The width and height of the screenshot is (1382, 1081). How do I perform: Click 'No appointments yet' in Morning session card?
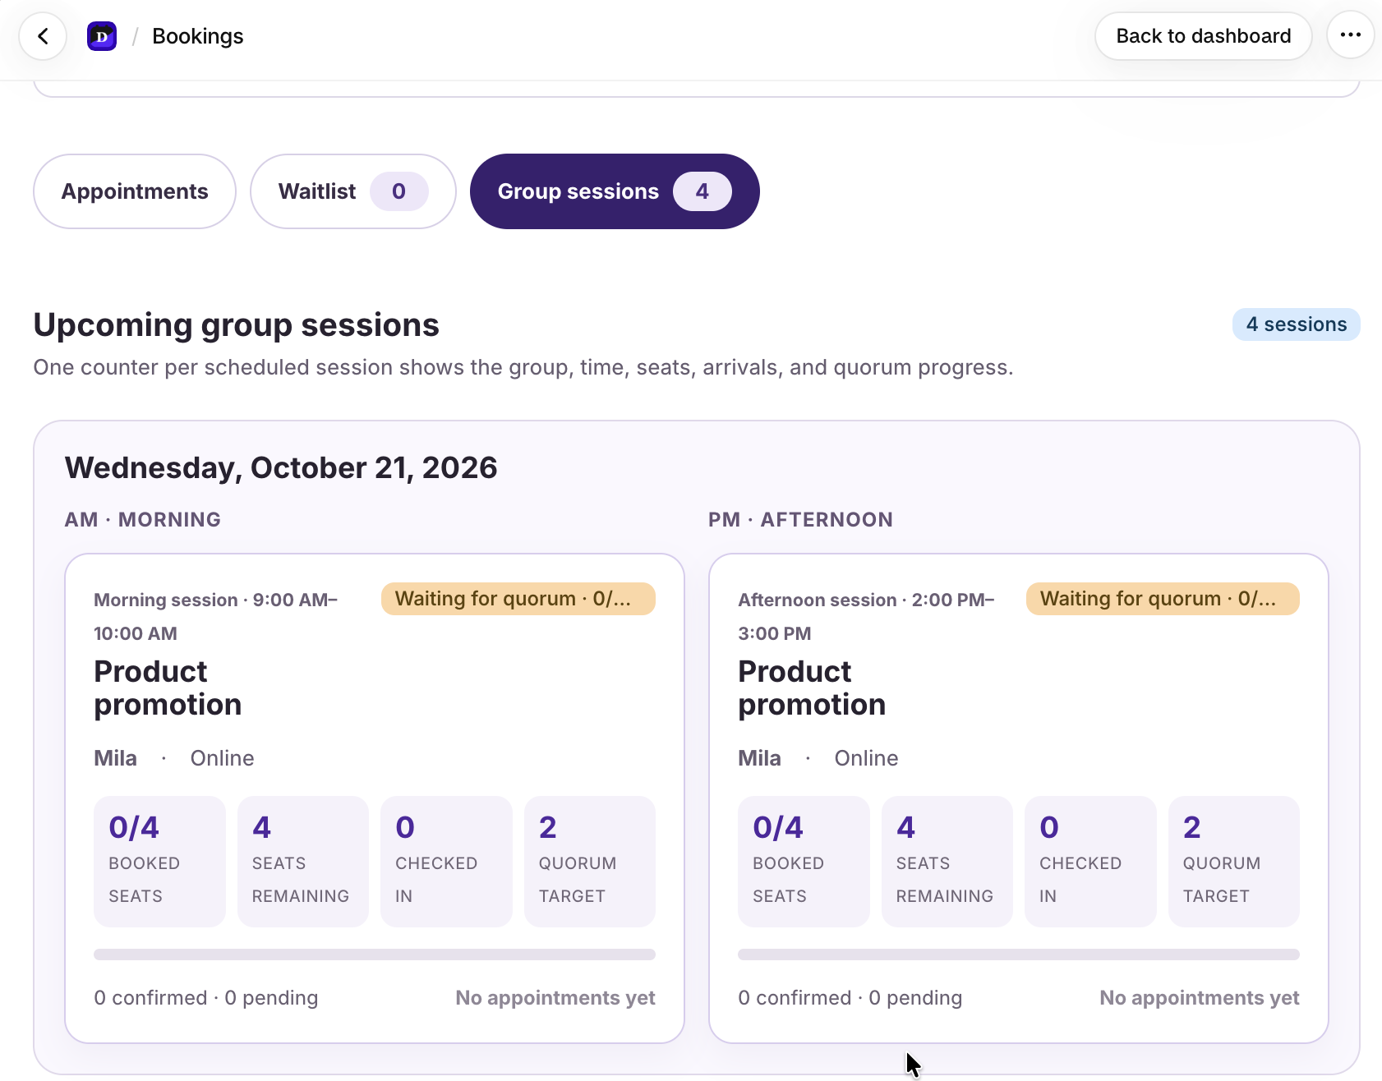click(555, 998)
